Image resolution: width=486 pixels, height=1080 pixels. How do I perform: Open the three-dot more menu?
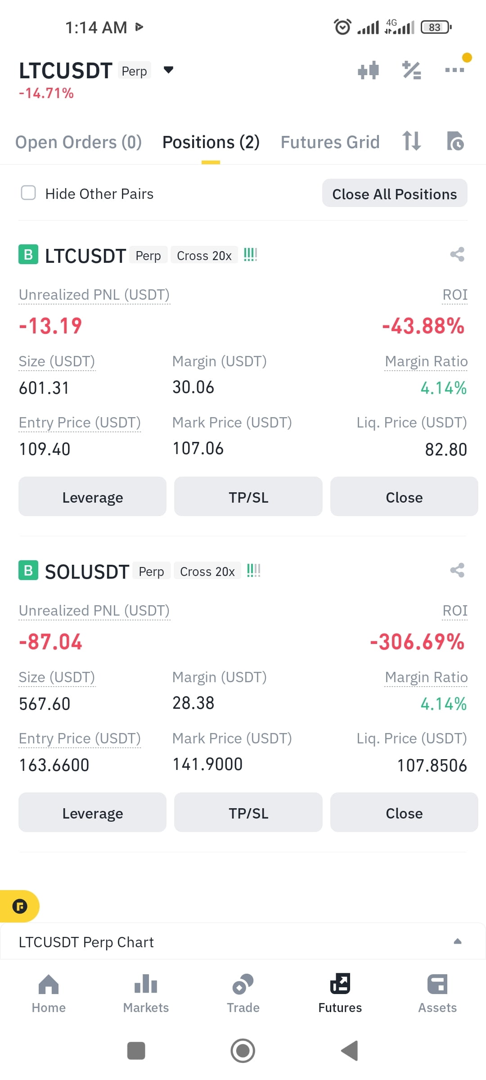(x=454, y=70)
